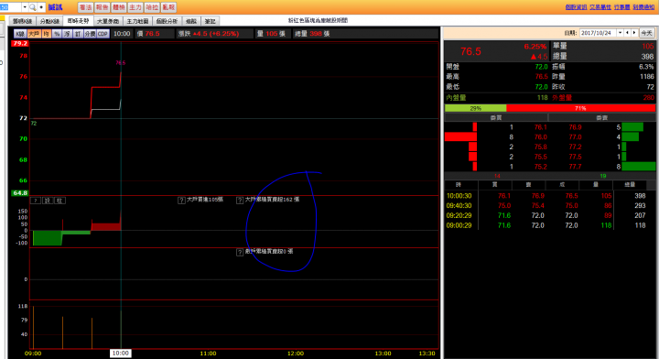Click the ? help icon in indicator panel
Viewport: 659px width, 359px height.
(36, 201)
